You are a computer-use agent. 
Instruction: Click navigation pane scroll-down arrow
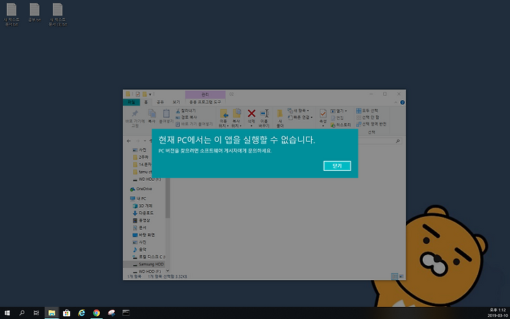point(167,271)
